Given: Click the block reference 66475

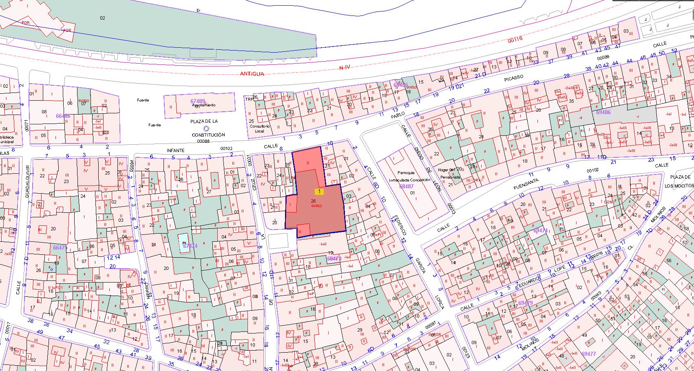Looking at the screenshot, I should (60, 247).
